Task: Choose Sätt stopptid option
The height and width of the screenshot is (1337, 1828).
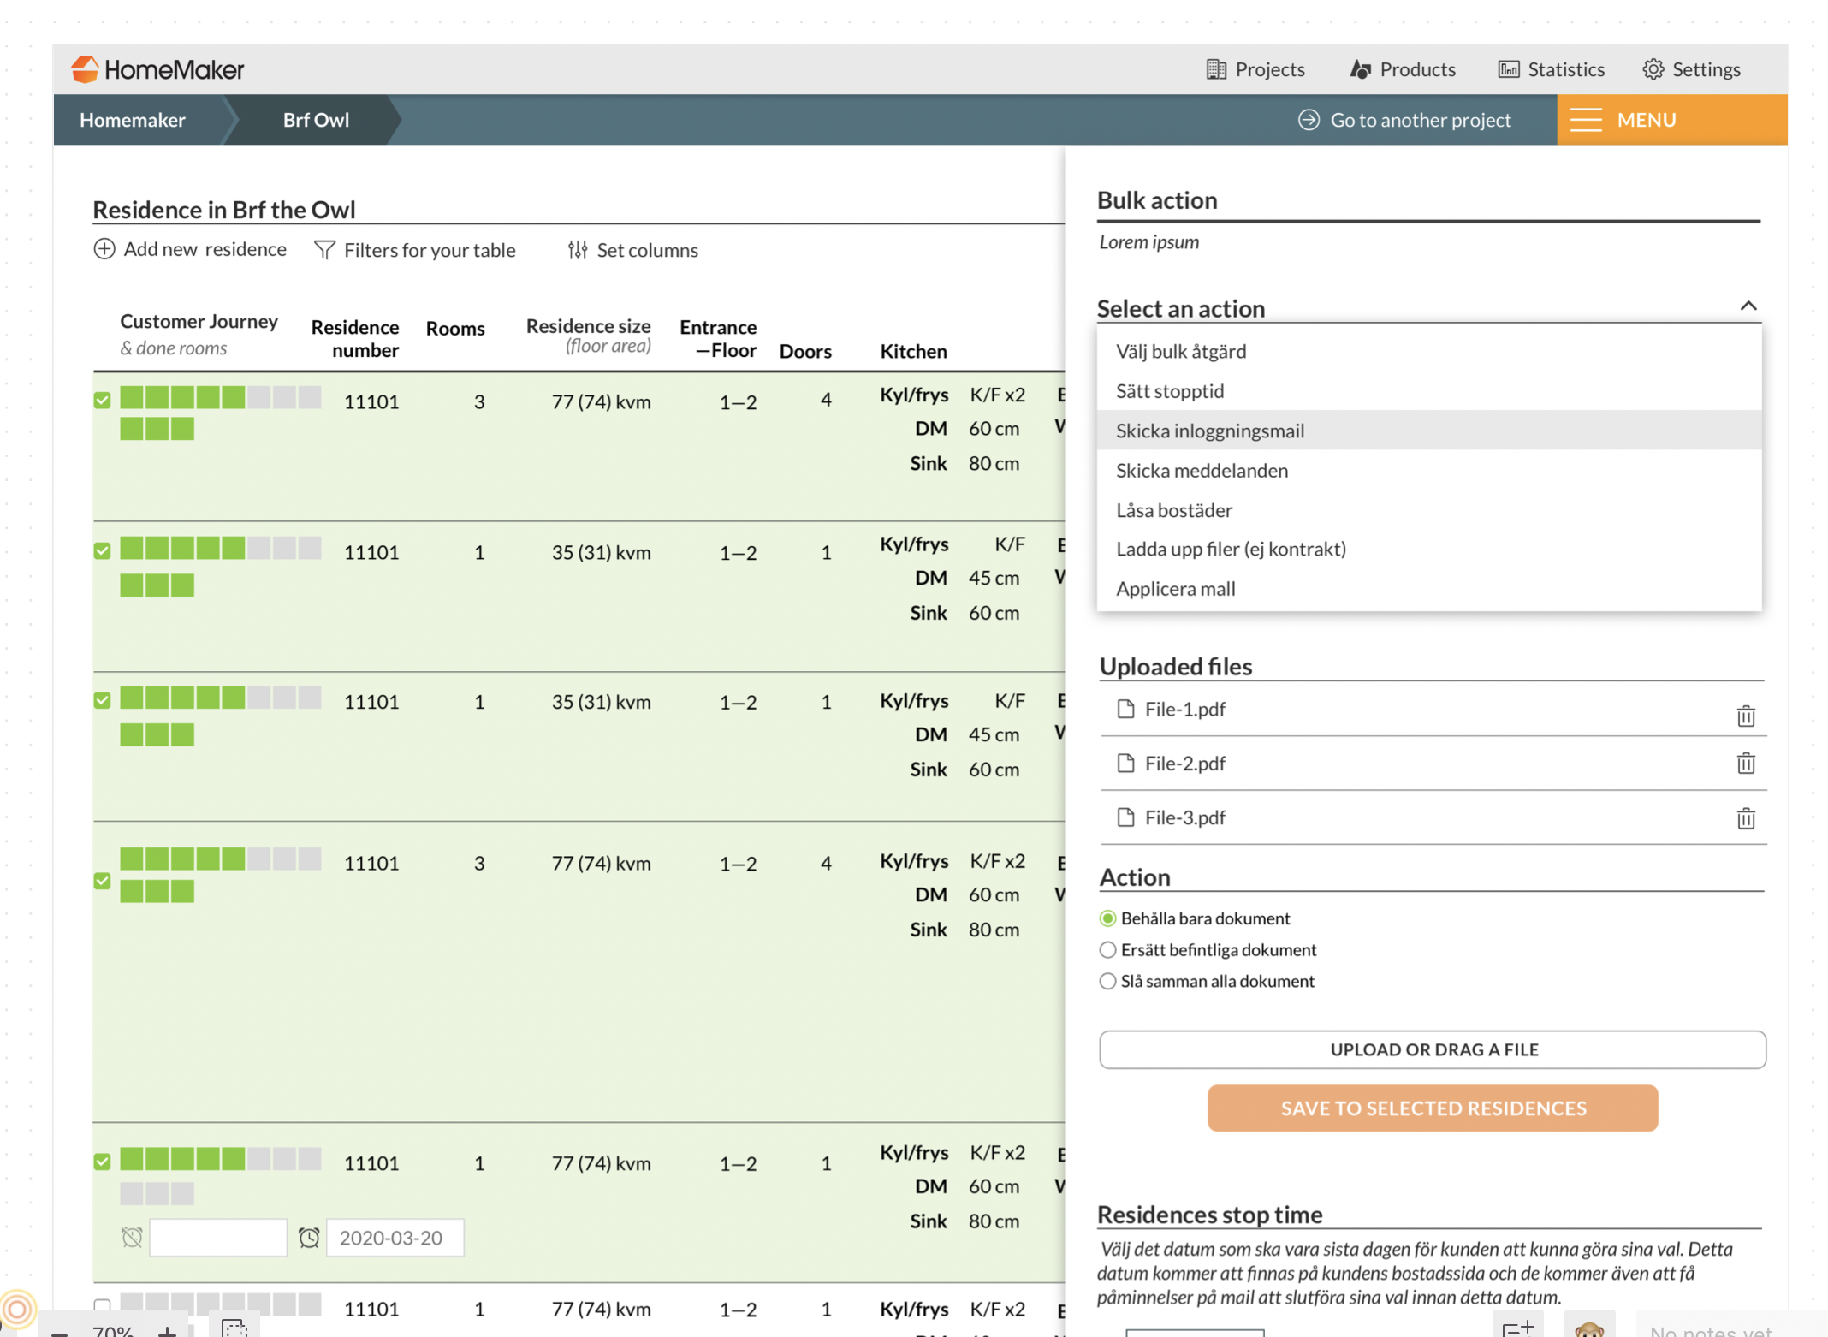Action: (1429, 390)
